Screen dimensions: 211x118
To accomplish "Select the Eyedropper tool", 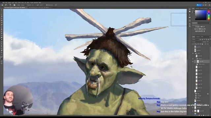I will [x=2, y=23].
